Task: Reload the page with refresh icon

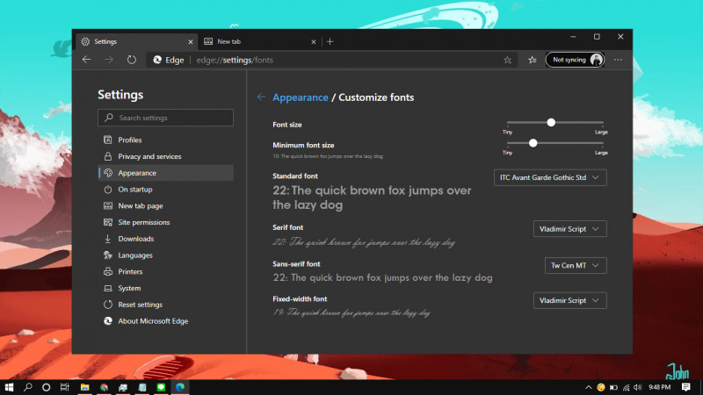Action: 131,60
